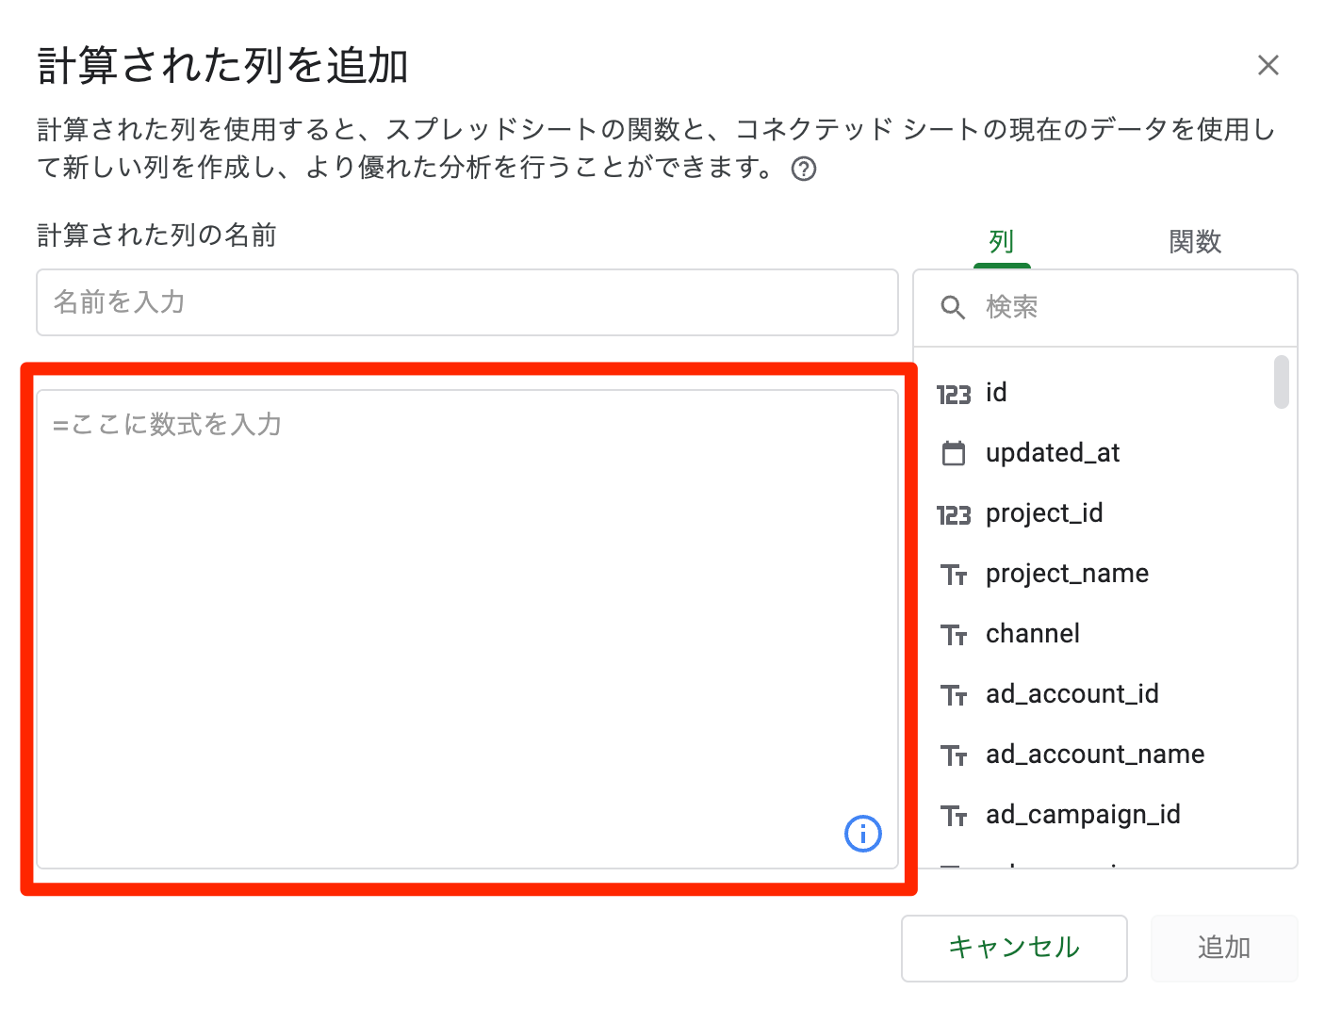Screen dimensions: 1325x1023
Task: Switch to the 関数 tab
Action: click(1194, 242)
